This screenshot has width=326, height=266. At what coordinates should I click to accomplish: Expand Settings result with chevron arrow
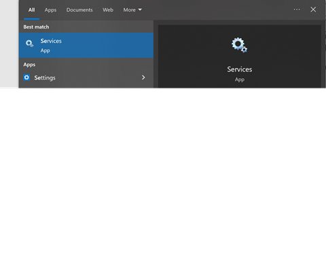[143, 78]
